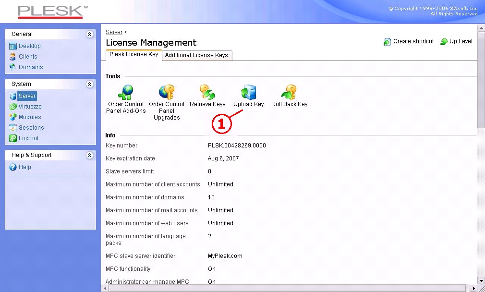Viewport: 485px width, 292px height.
Task: Follow the Server breadcrumb link
Action: tap(114, 32)
